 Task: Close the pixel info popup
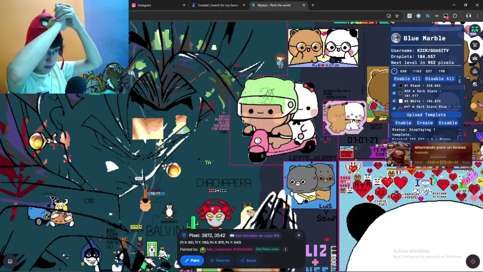pos(298,235)
